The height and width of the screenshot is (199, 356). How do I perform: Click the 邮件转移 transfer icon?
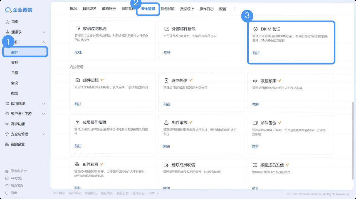click(x=77, y=164)
